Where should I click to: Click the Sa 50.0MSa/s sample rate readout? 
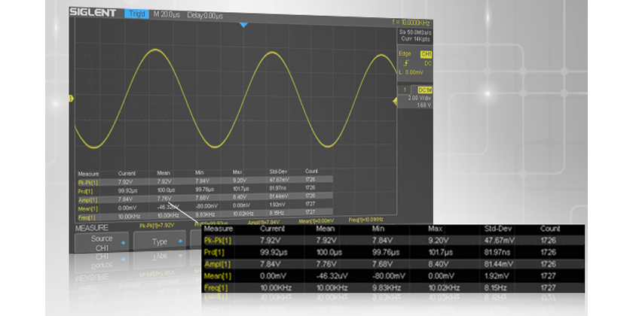tap(414, 34)
